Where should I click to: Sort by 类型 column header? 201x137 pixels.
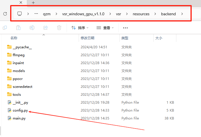[125, 38]
